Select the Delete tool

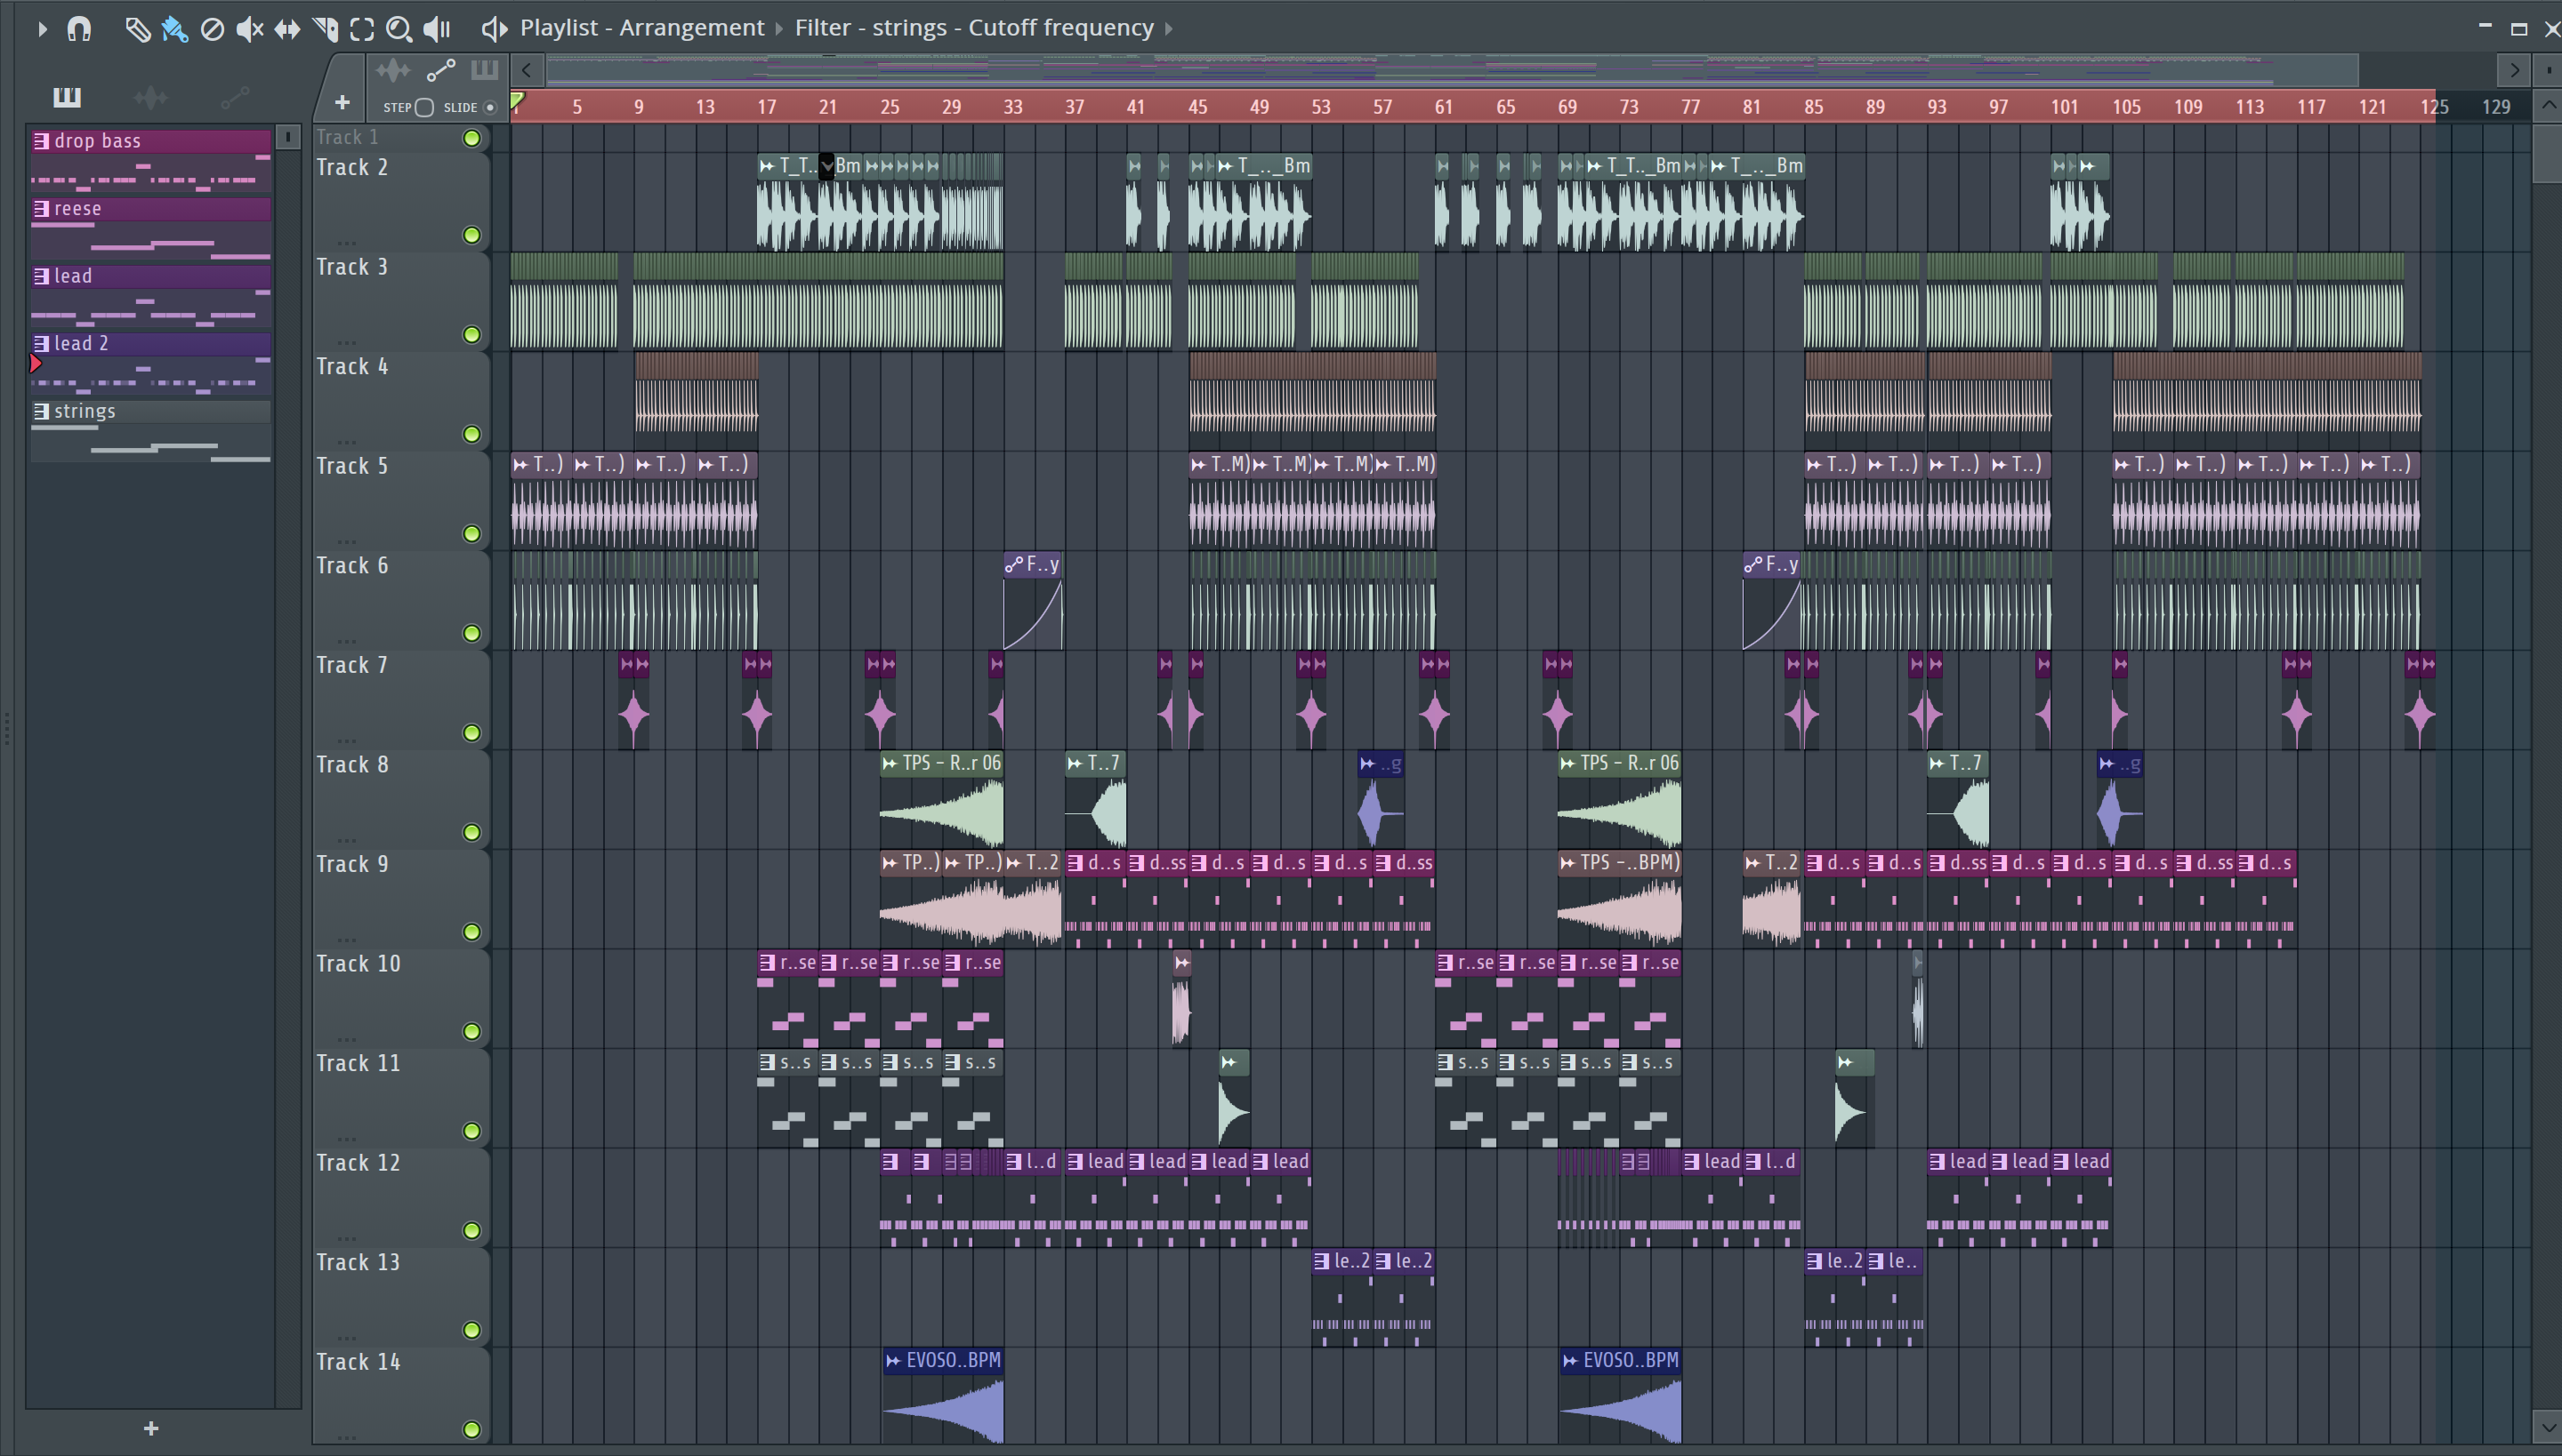[x=212, y=29]
